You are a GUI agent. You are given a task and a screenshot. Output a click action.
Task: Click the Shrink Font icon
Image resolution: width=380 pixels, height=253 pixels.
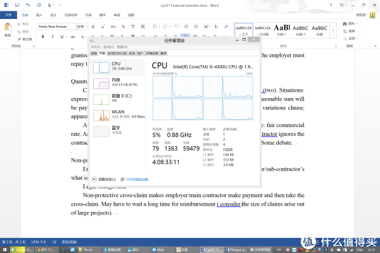103,27
